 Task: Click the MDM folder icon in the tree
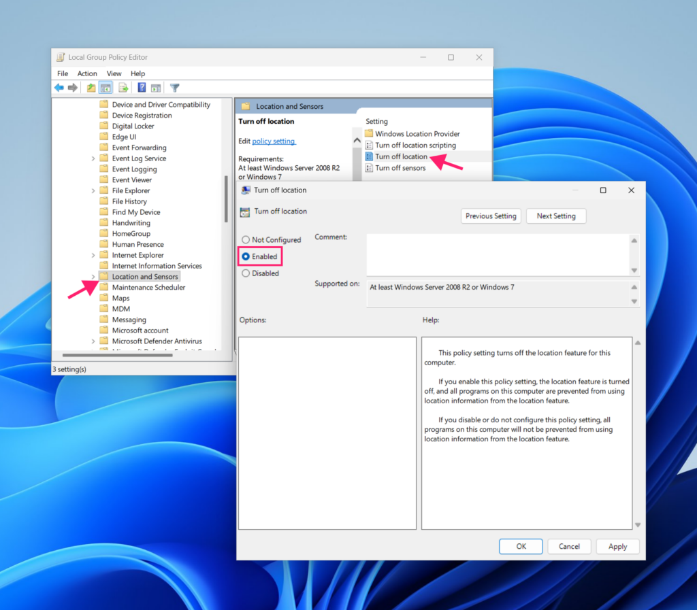pos(104,309)
